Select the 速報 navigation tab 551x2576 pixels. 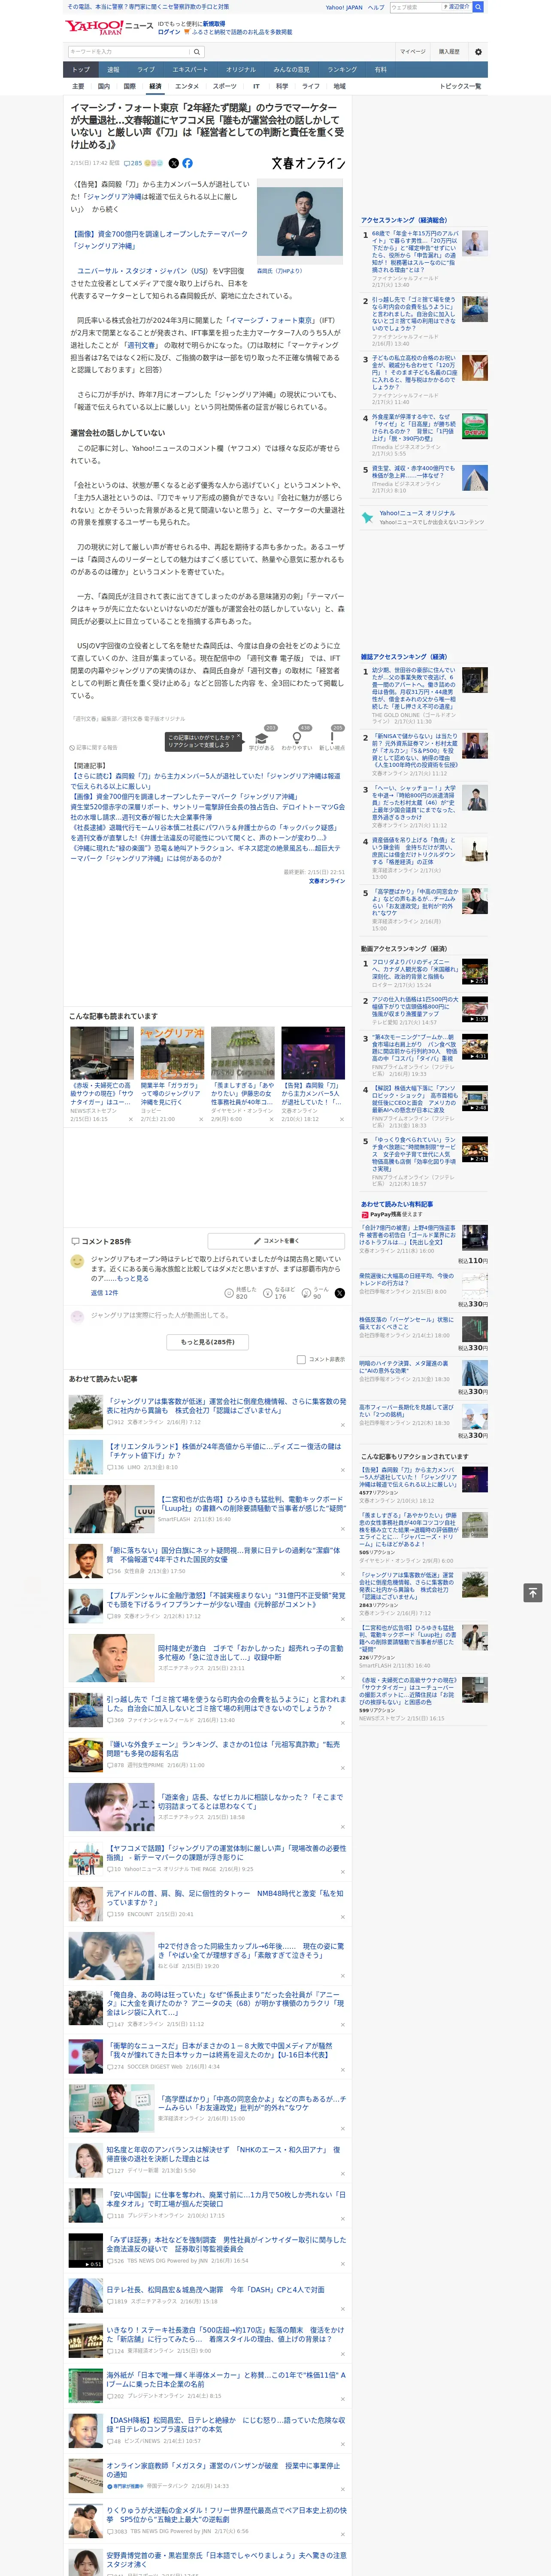(x=113, y=69)
